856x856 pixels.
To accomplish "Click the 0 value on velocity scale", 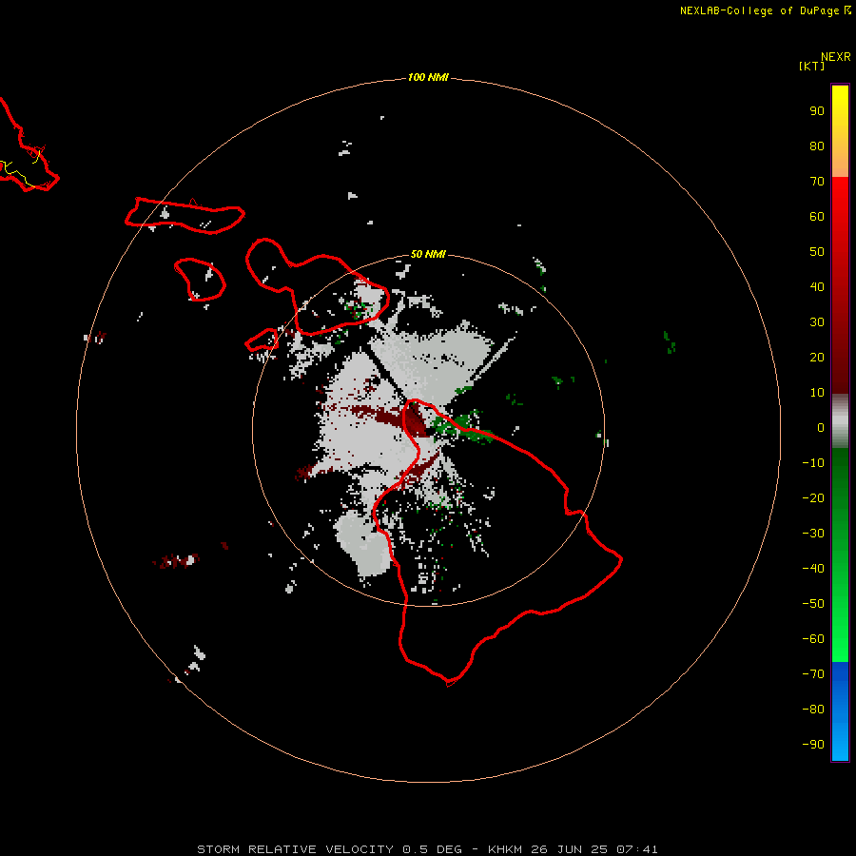I will coord(821,427).
